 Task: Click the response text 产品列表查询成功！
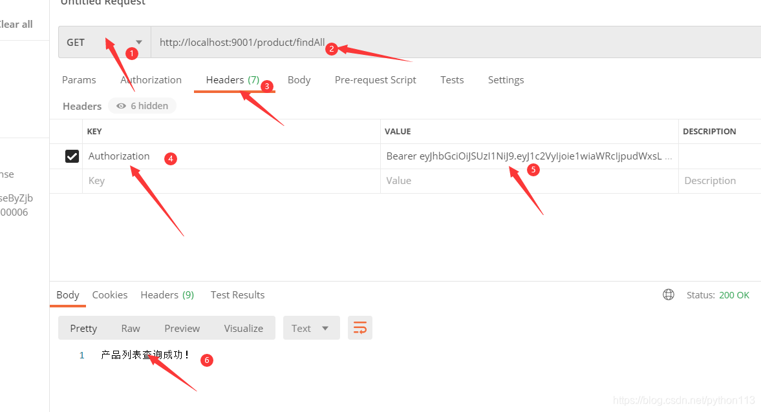coord(145,355)
